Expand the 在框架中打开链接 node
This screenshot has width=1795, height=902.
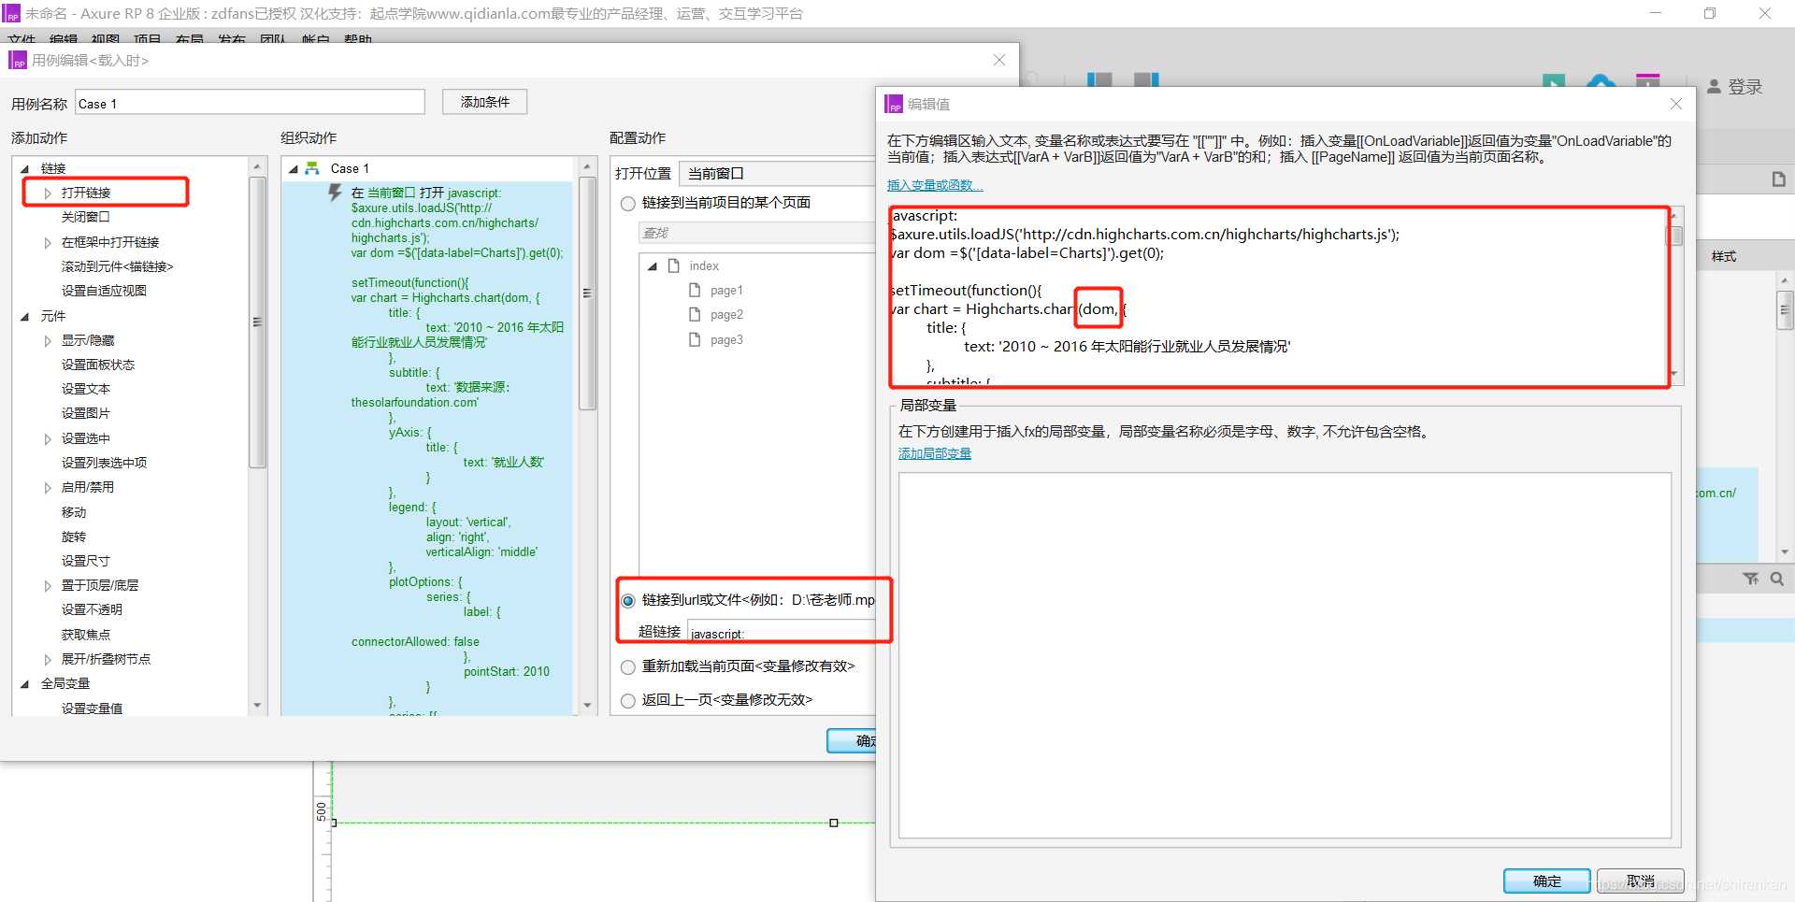pos(48,242)
